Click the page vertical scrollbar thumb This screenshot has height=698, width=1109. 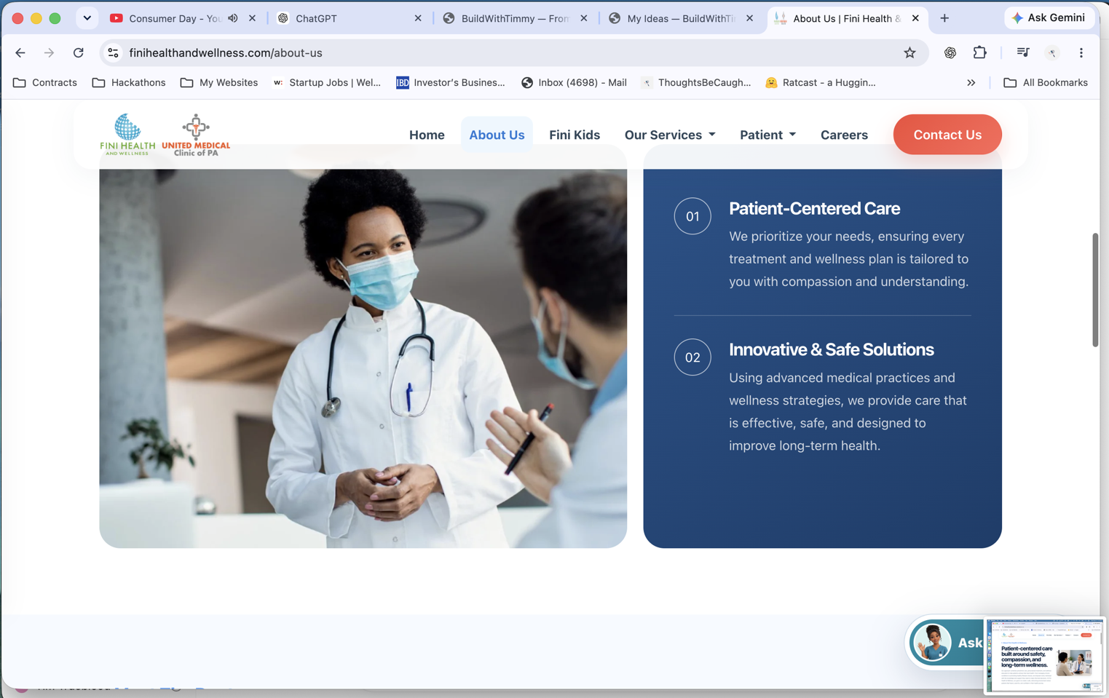[x=1095, y=290]
